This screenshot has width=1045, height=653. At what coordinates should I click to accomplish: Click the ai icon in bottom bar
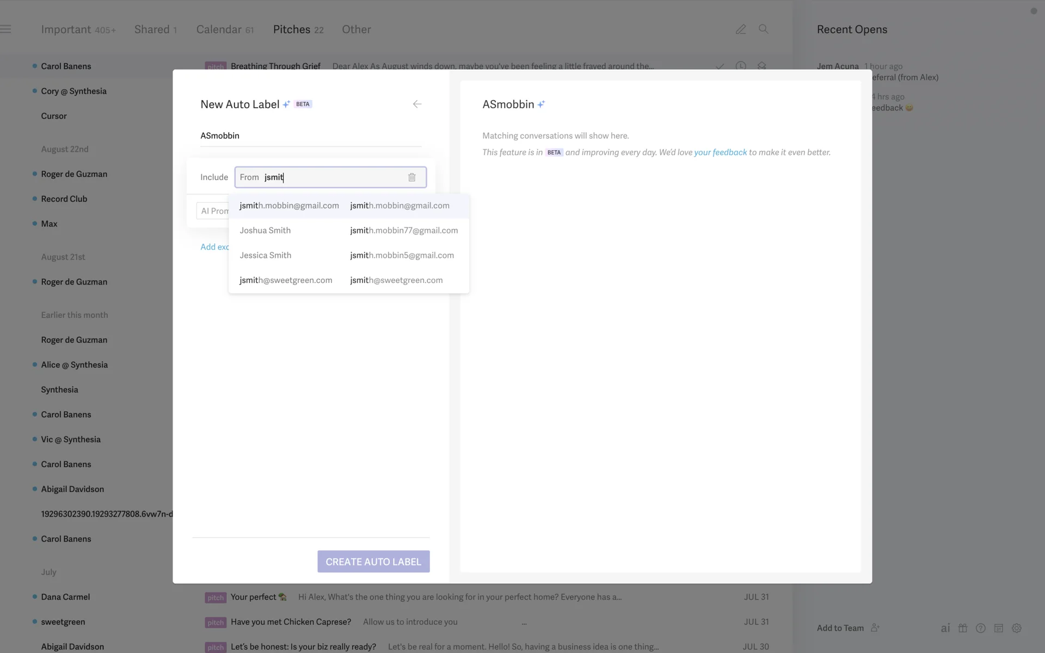(945, 628)
